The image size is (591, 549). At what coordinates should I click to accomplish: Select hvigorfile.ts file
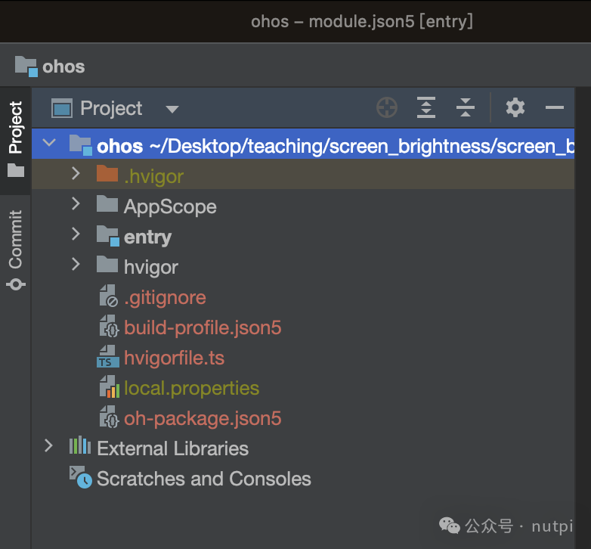(174, 358)
